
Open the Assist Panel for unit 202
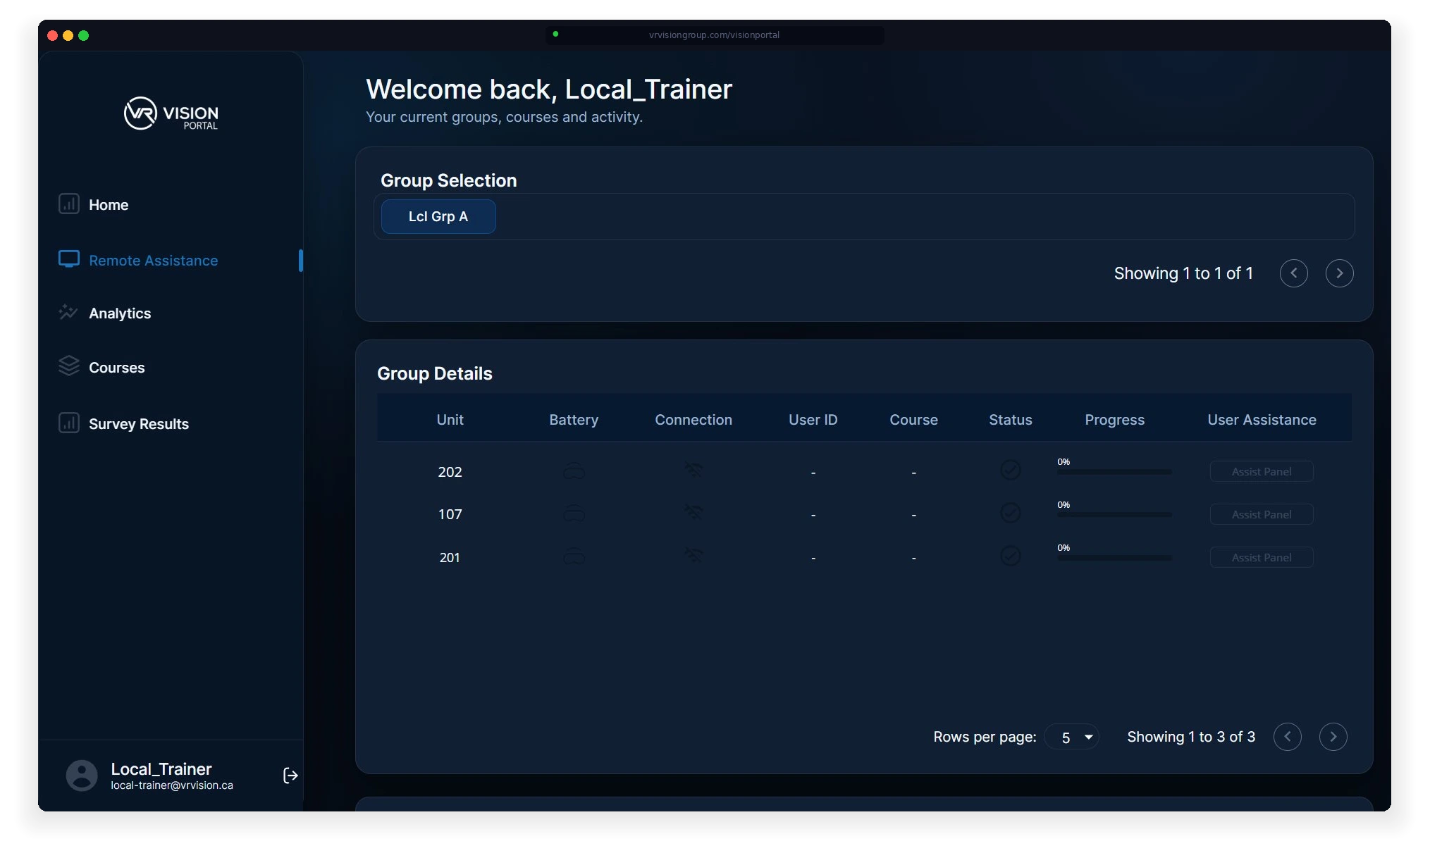coord(1261,471)
